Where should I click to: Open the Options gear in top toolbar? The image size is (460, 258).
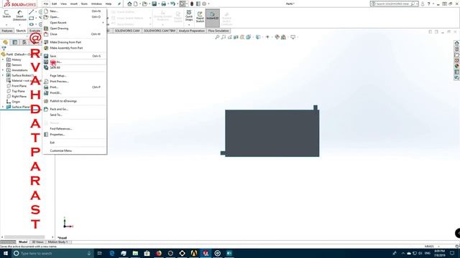pyautogui.click(x=204, y=4)
